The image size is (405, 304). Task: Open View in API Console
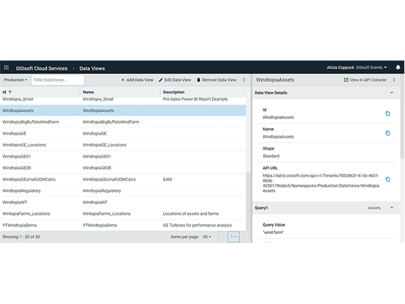tap(365, 80)
